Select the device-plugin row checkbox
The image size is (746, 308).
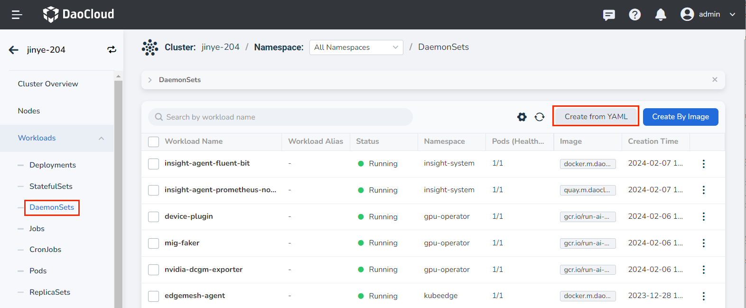click(x=153, y=217)
